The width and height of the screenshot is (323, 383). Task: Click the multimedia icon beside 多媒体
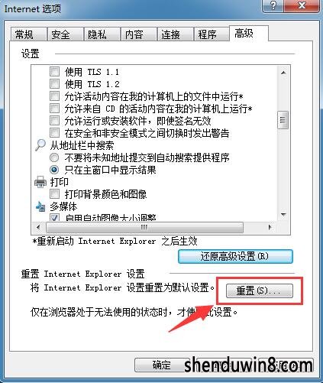[x=40, y=206]
